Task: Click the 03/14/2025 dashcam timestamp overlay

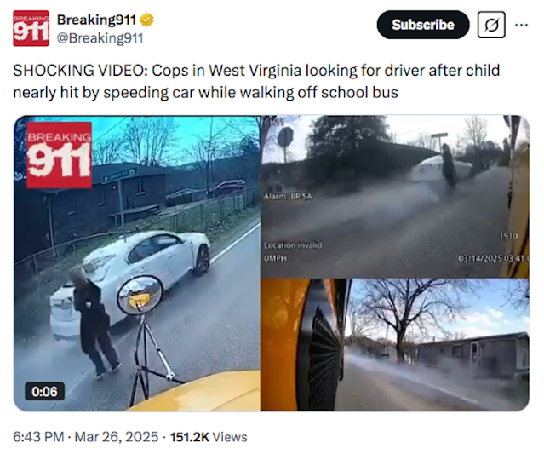Action: [493, 258]
